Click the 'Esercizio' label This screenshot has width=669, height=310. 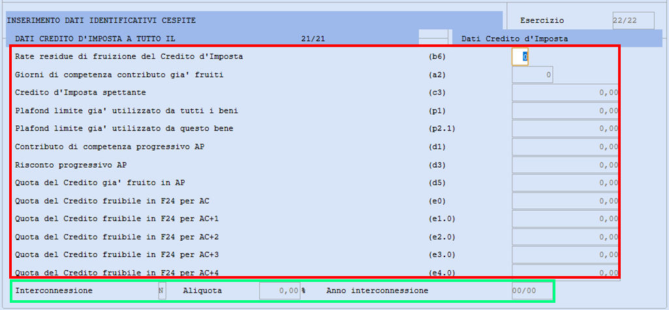pyautogui.click(x=542, y=20)
